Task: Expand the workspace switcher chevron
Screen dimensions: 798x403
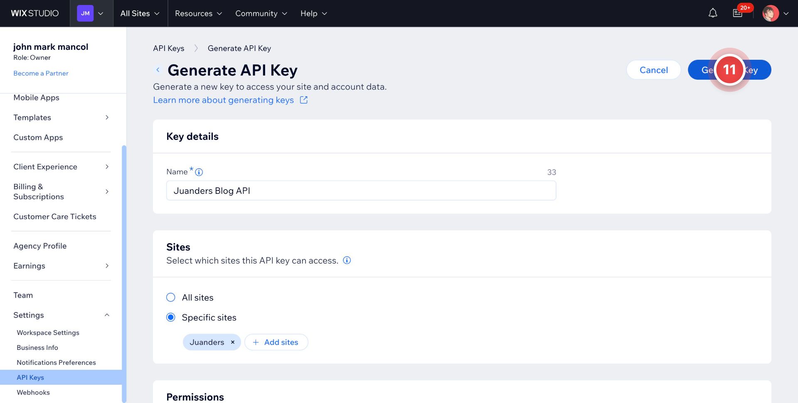Action: coord(101,13)
